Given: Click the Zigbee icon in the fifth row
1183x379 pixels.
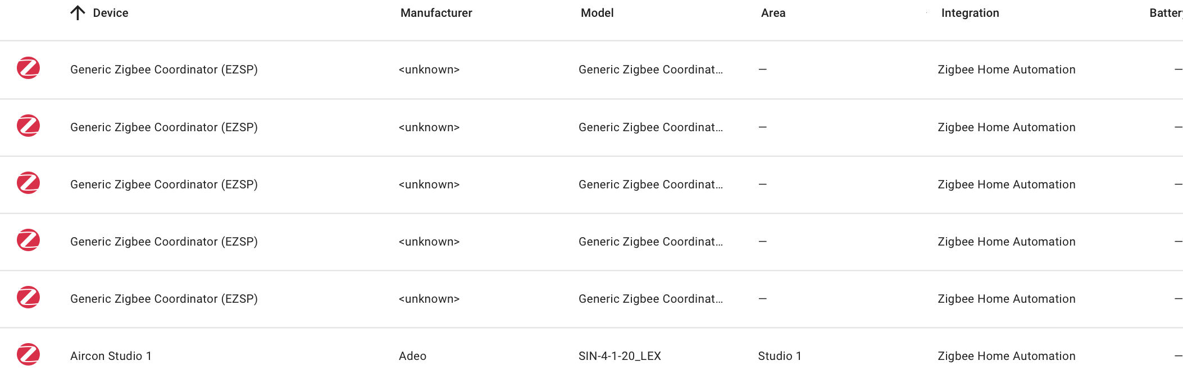Looking at the screenshot, I should tap(28, 298).
